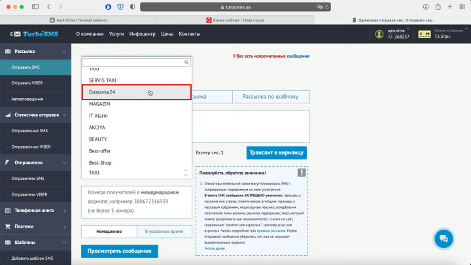This screenshot has width=471, height=265.
Task: Open a new tab with the plus icon
Action: point(449,7)
